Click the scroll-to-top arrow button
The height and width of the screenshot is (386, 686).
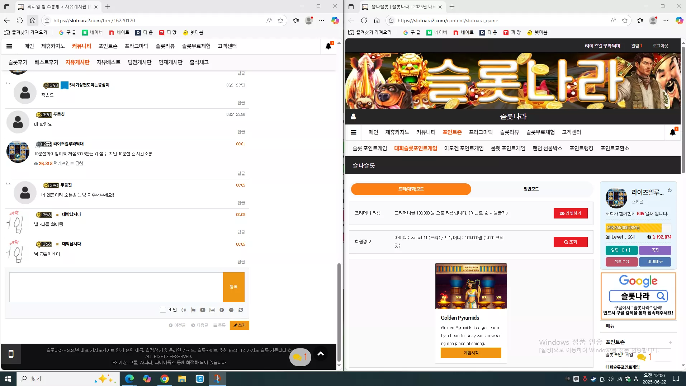click(x=321, y=354)
